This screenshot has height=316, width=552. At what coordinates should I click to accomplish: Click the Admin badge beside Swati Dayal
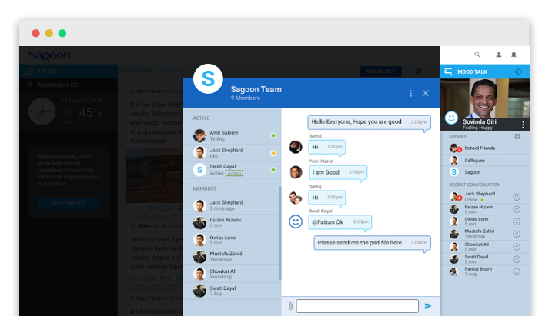coord(234,173)
